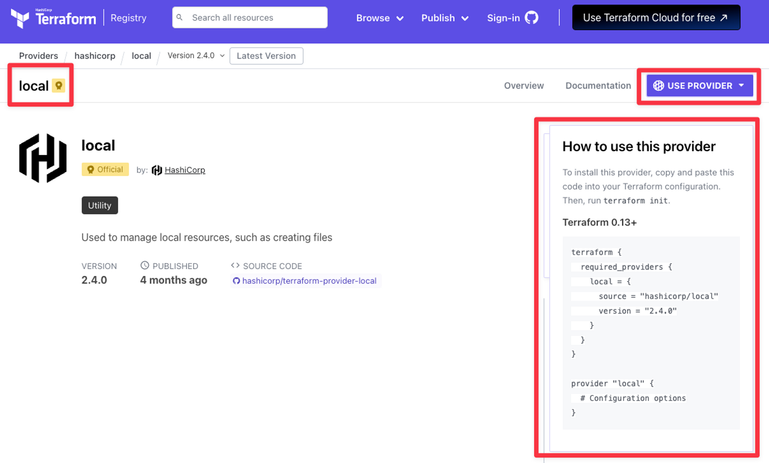769x463 pixels.
Task: Click the provider description about creating files
Action: (207, 237)
